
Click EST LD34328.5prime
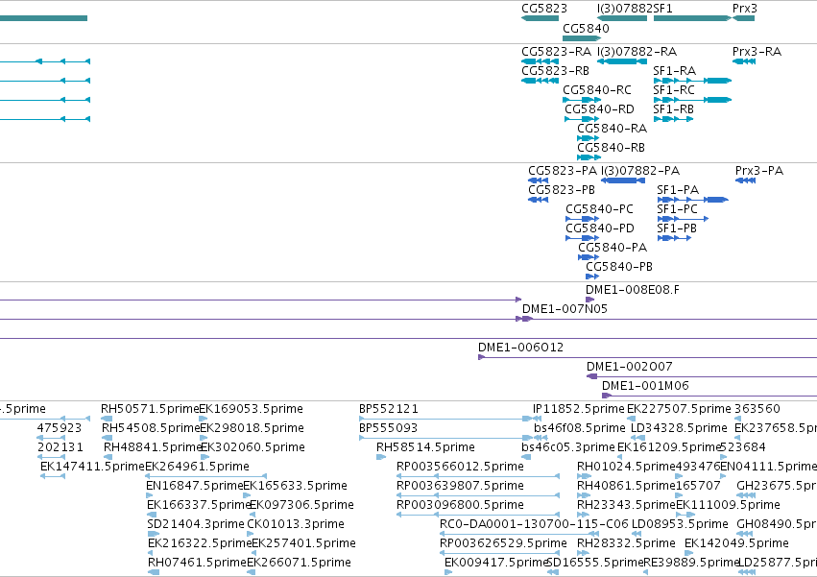coord(637,438)
